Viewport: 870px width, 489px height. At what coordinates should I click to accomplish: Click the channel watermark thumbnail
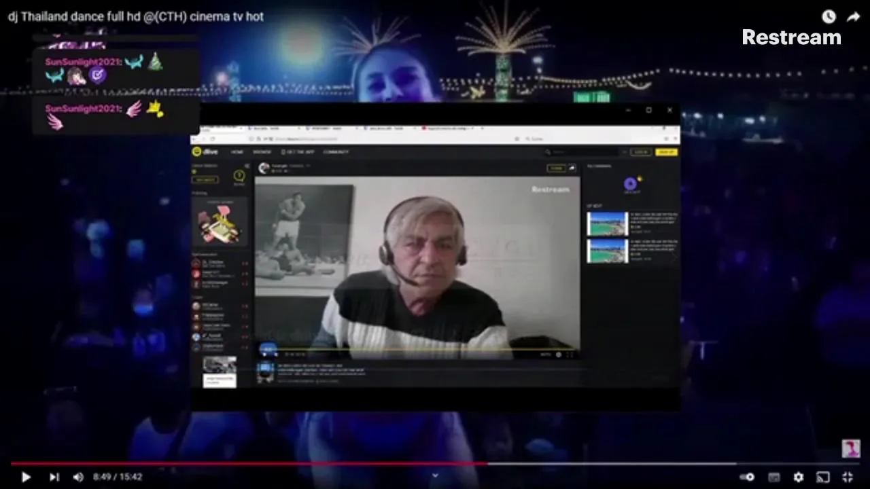[851, 448]
